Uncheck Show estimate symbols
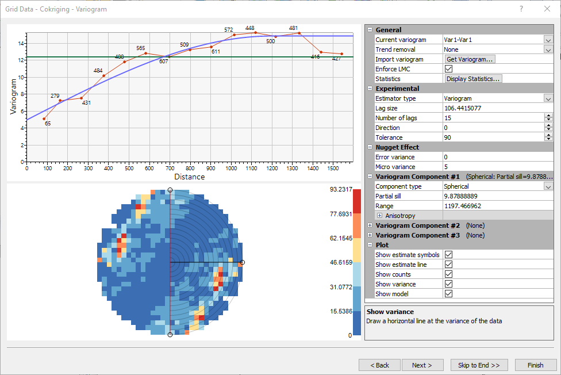The width and height of the screenshot is (561, 375). point(449,255)
